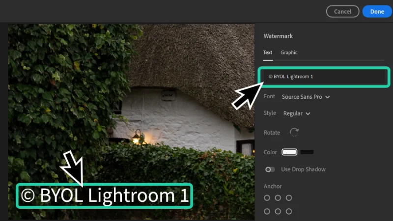393x221 pixels.
Task: Select the white color swatch
Action: click(289, 152)
